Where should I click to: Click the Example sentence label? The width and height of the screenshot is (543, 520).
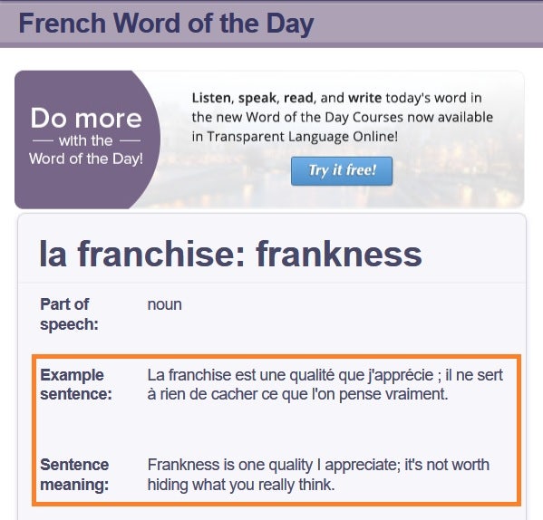click(76, 384)
